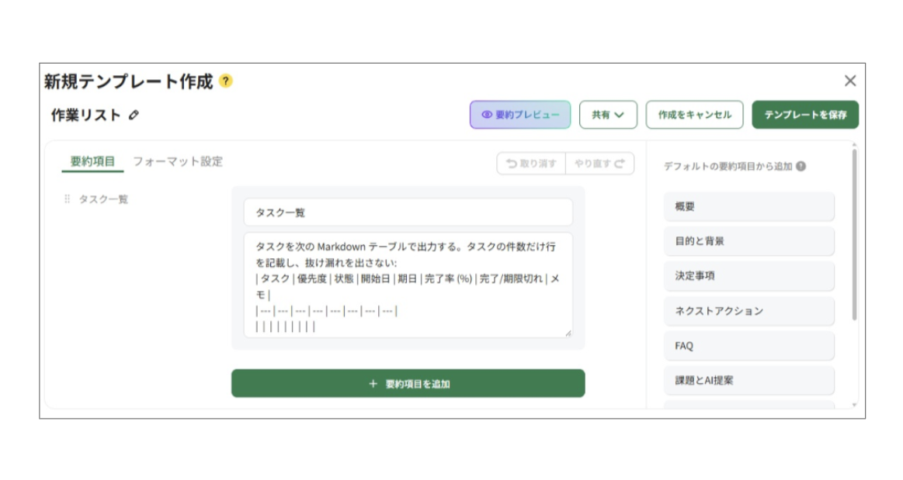Click the yellow help icon beside 新規テンプレート作成

coord(226,81)
